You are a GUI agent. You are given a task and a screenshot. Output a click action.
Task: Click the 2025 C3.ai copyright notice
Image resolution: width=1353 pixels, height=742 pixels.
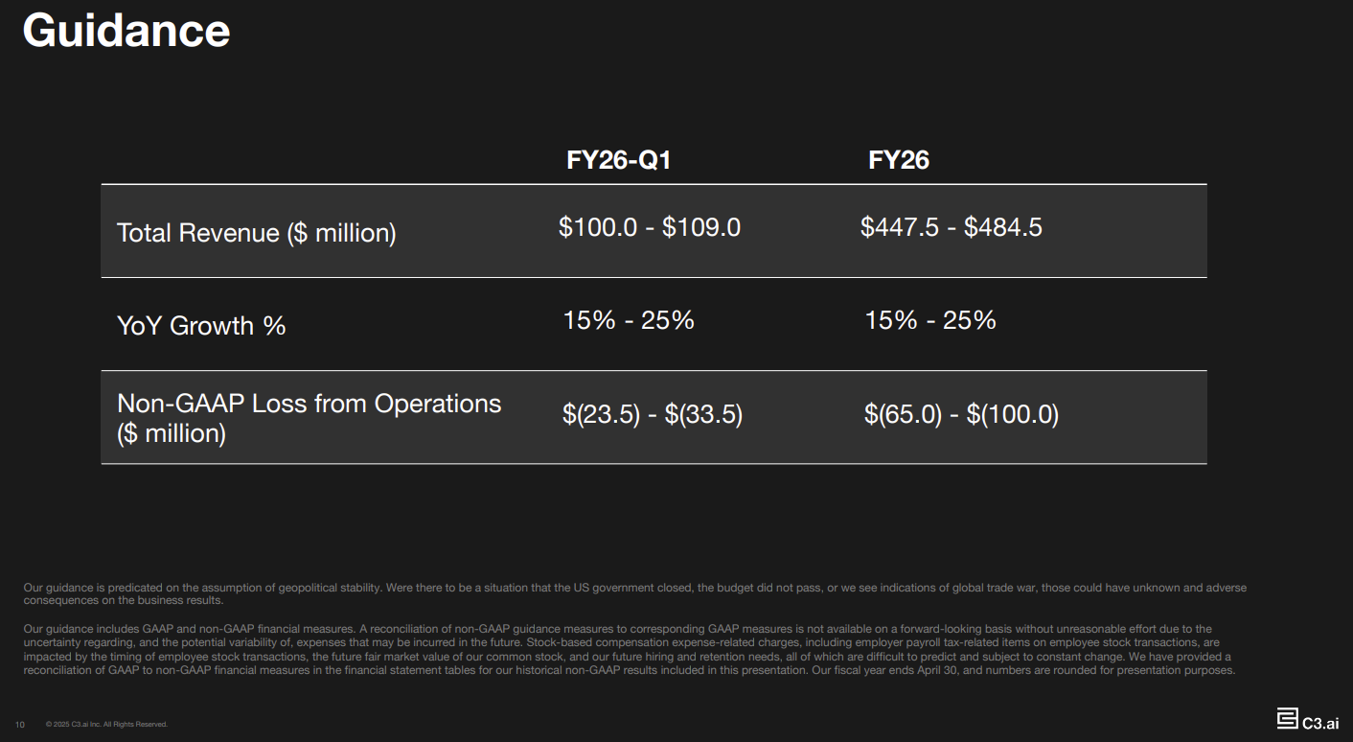(x=106, y=724)
